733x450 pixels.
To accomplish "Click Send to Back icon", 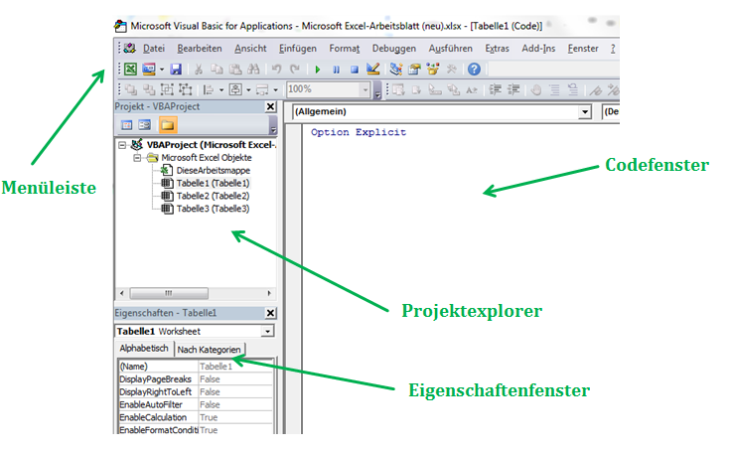I will (x=149, y=89).
